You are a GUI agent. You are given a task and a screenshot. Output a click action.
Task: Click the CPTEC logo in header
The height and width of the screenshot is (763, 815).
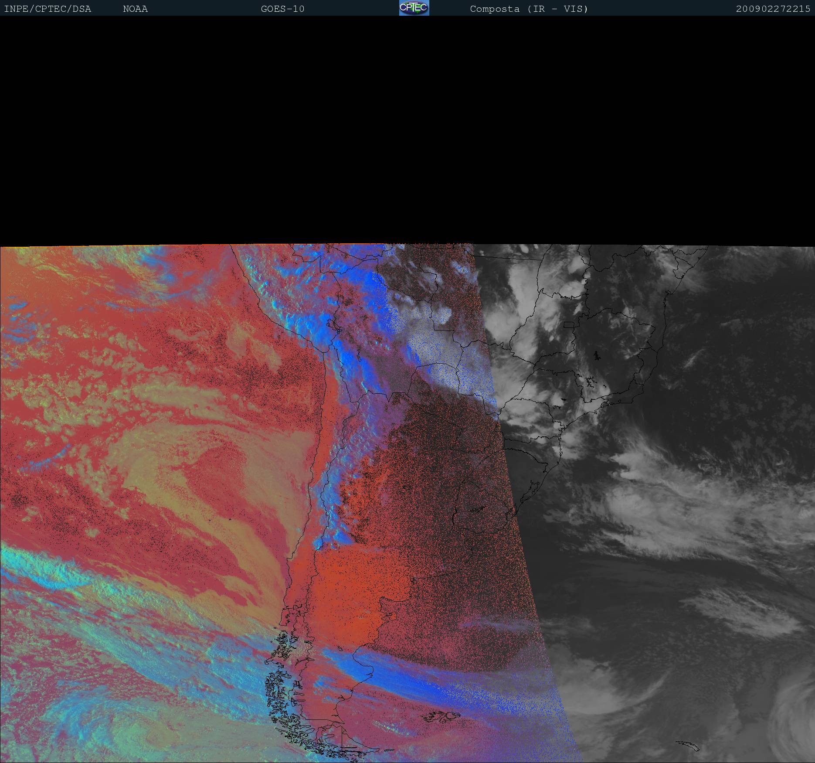414,8
